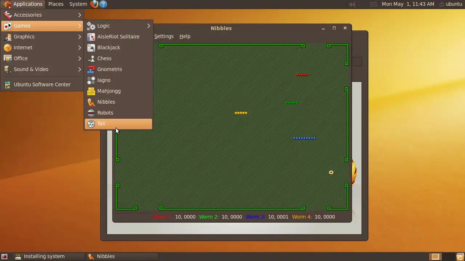Click the Robots icon
The image size is (465, 261).
tap(91, 113)
